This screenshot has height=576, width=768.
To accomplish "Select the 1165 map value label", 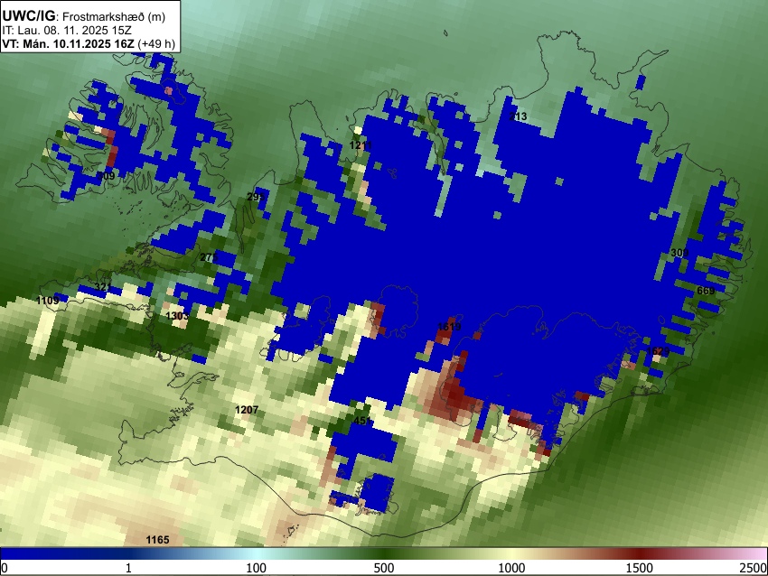I will [x=158, y=539].
